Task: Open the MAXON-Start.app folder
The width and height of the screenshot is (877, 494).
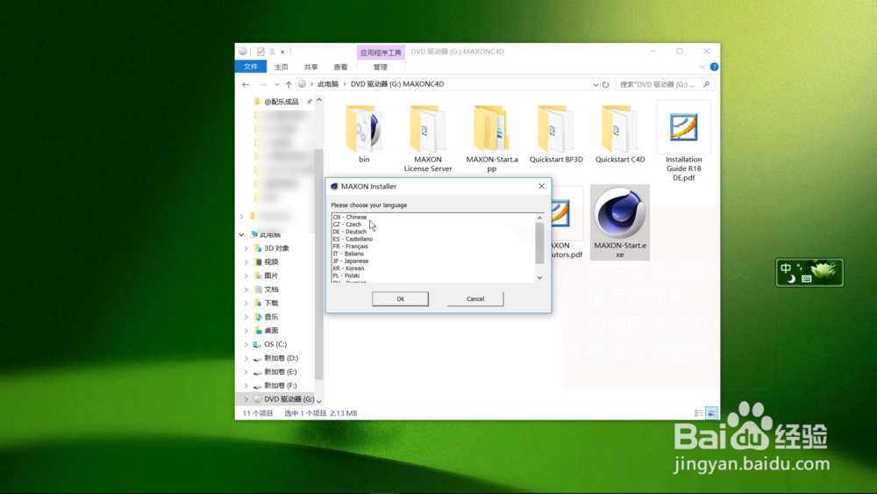Action: tap(492, 138)
